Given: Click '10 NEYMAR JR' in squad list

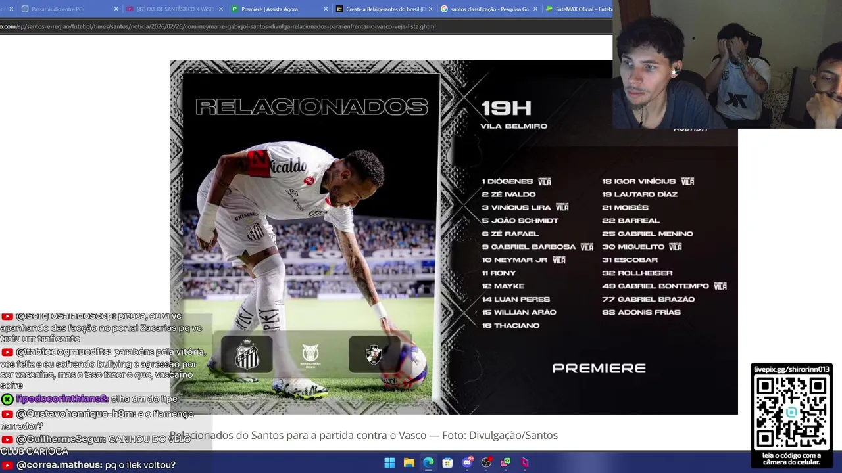Looking at the screenshot, I should 514,260.
